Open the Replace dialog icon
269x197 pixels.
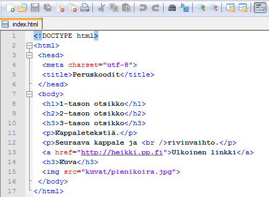coord(185,8)
